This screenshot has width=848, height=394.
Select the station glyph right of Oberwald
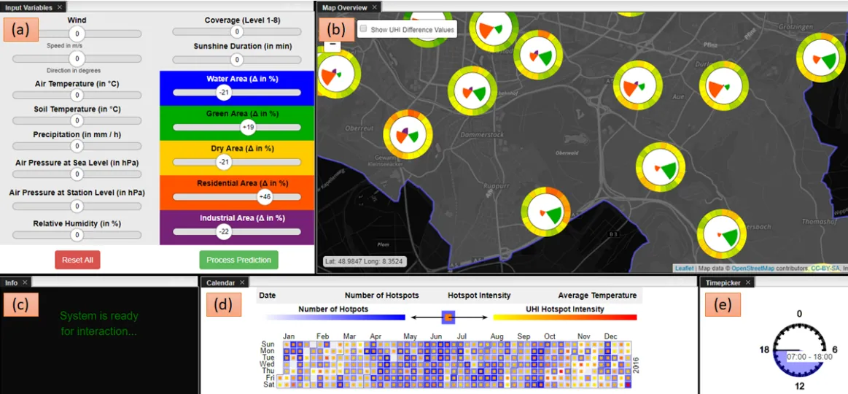point(661,166)
